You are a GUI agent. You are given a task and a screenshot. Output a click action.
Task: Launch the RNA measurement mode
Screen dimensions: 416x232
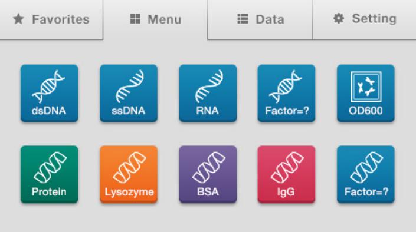point(208,93)
